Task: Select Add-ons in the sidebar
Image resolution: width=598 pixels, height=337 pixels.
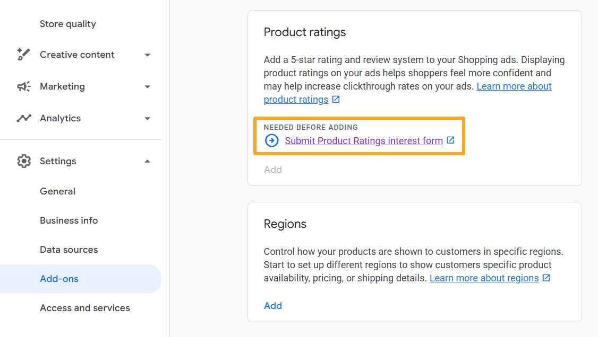Action: point(58,279)
